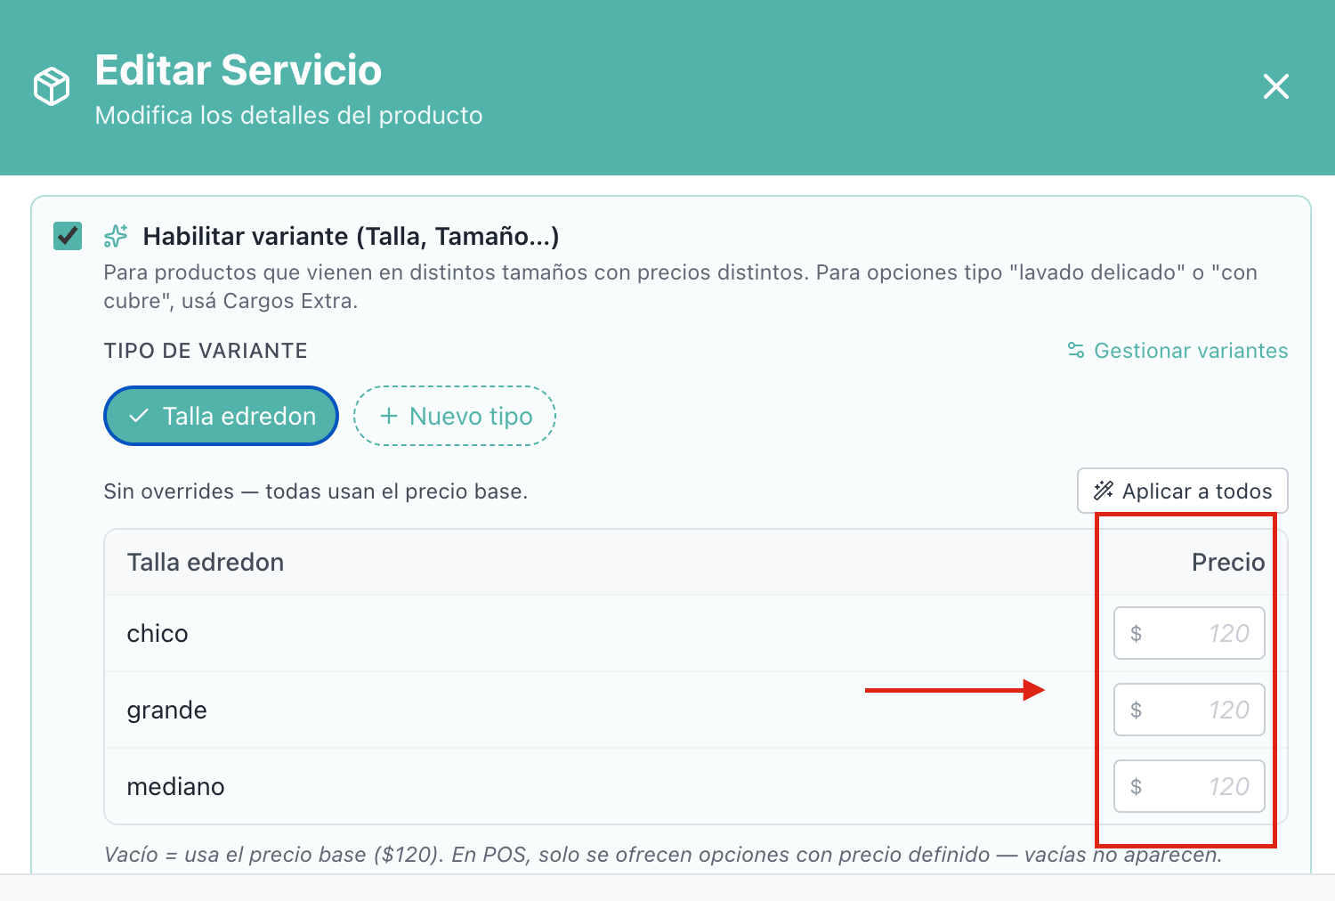Close the Editar Servicio dialog

click(x=1276, y=86)
